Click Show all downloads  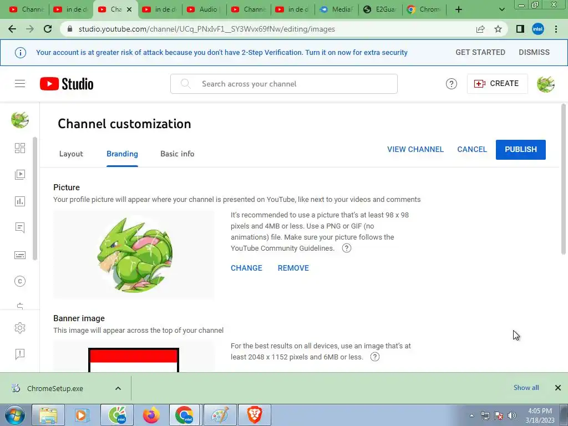pyautogui.click(x=526, y=388)
